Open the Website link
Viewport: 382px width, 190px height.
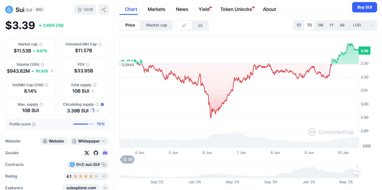[54, 141]
